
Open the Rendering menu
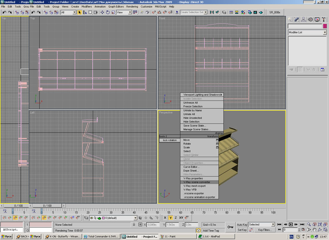click(x=132, y=7)
